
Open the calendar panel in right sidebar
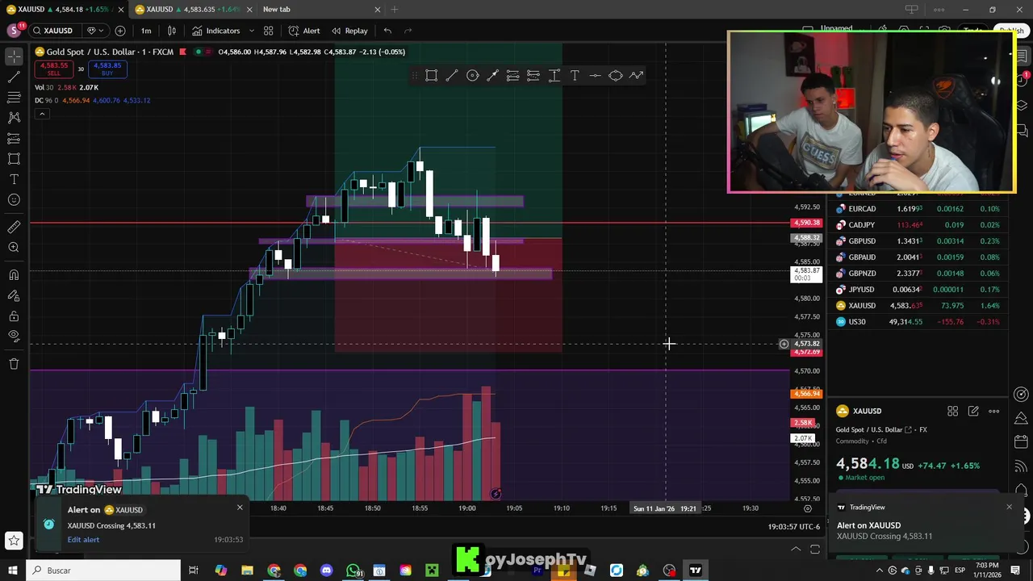(x=1022, y=442)
